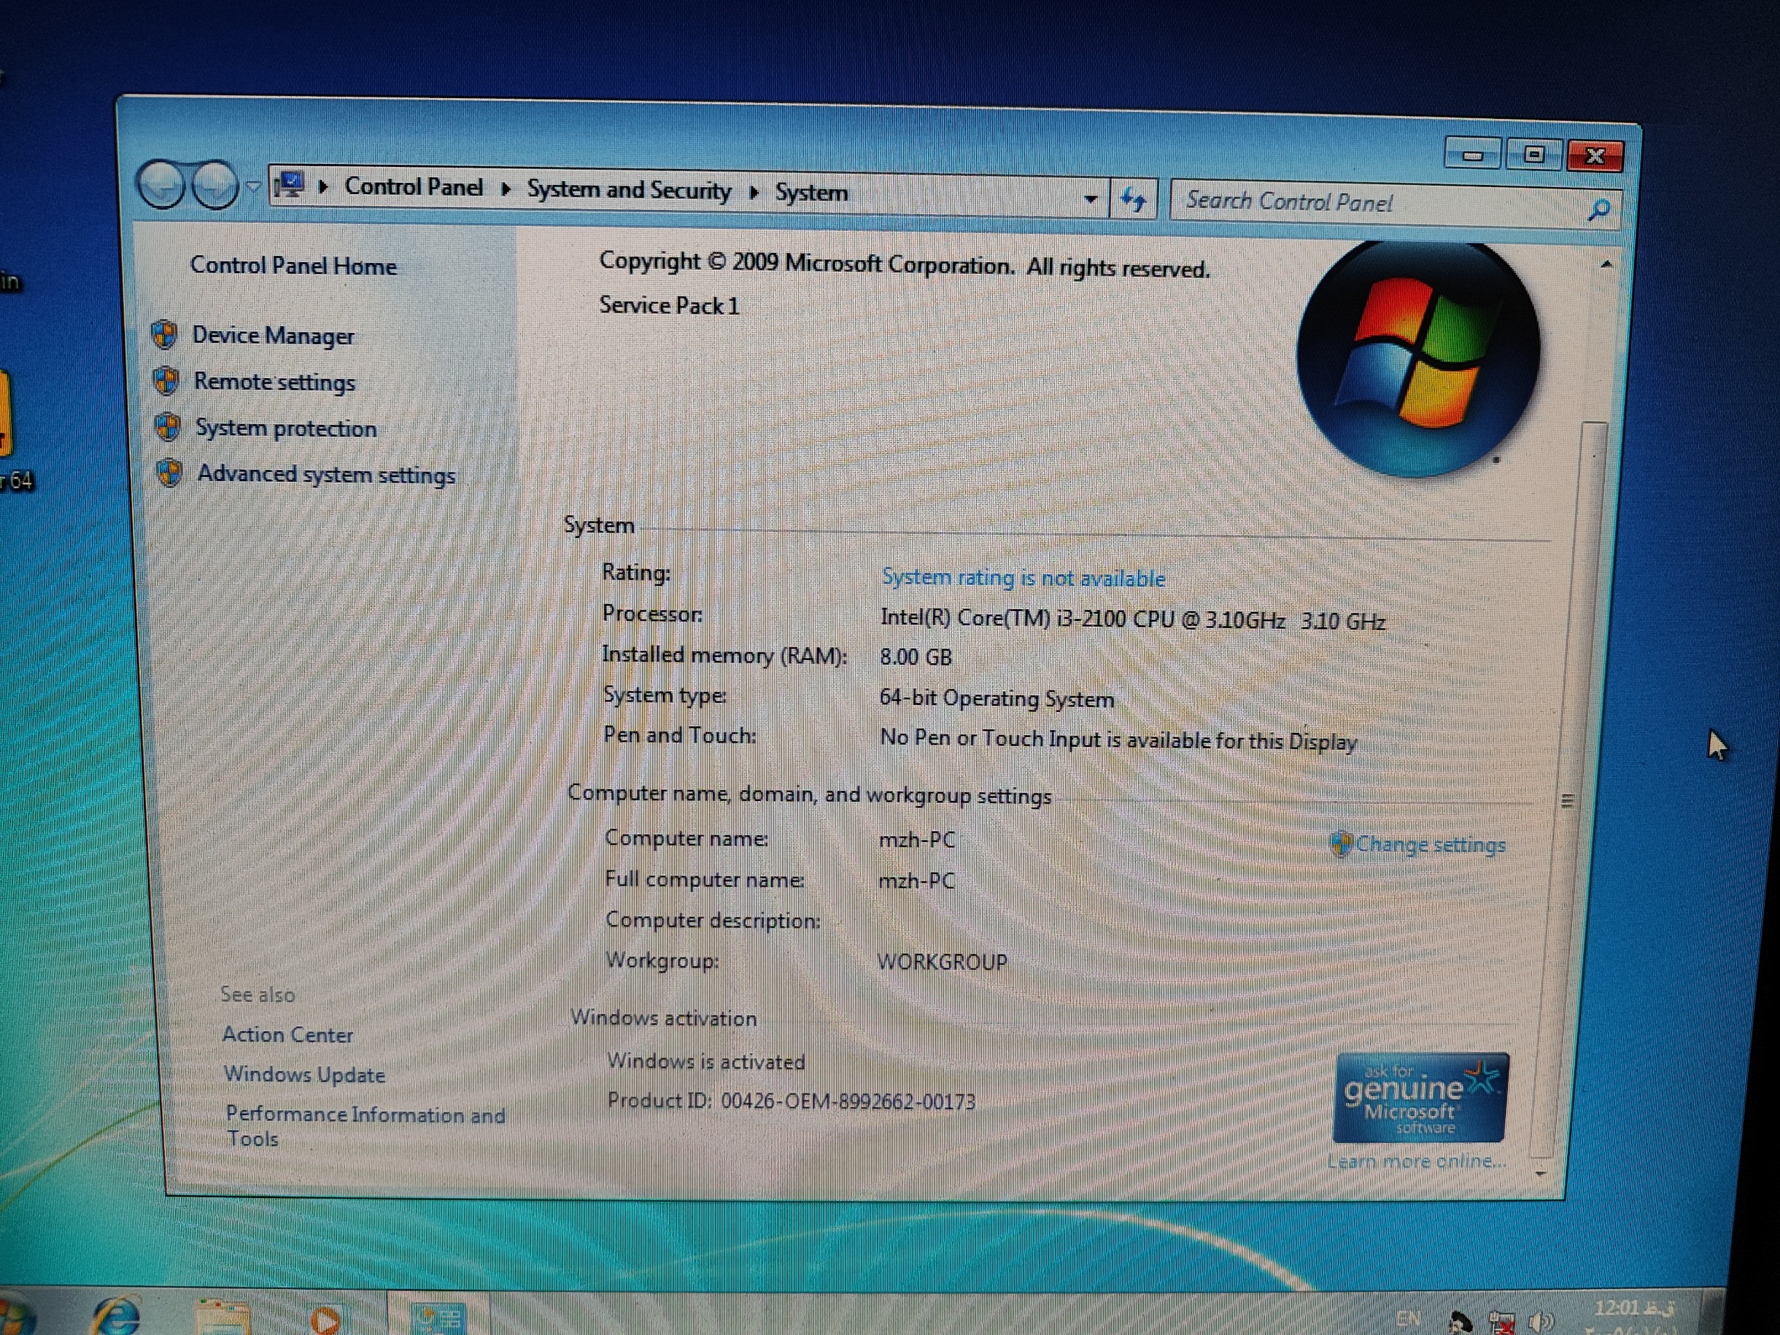This screenshot has width=1780, height=1335.
Task: Click the refresh icon beside address bar
Action: tap(1133, 200)
